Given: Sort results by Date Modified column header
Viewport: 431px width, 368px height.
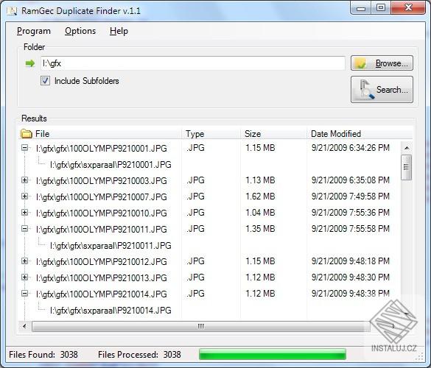Looking at the screenshot, I should click(360, 134).
